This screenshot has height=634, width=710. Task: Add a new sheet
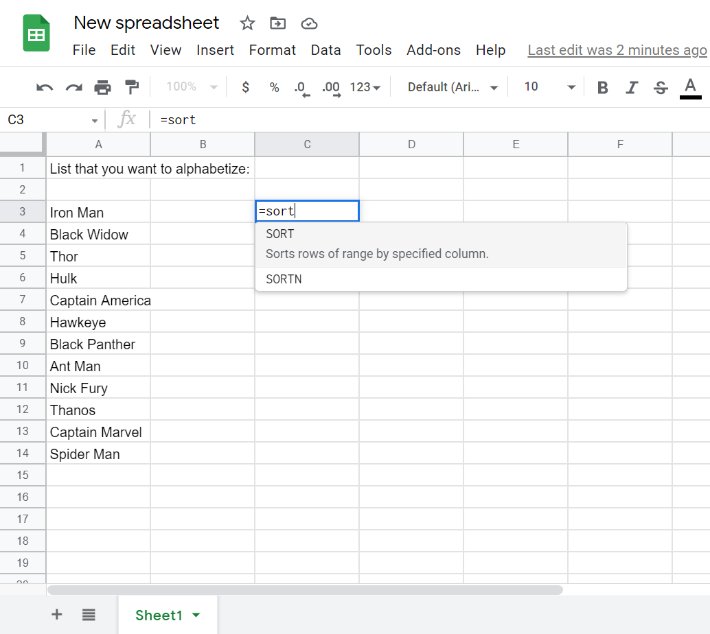click(56, 615)
